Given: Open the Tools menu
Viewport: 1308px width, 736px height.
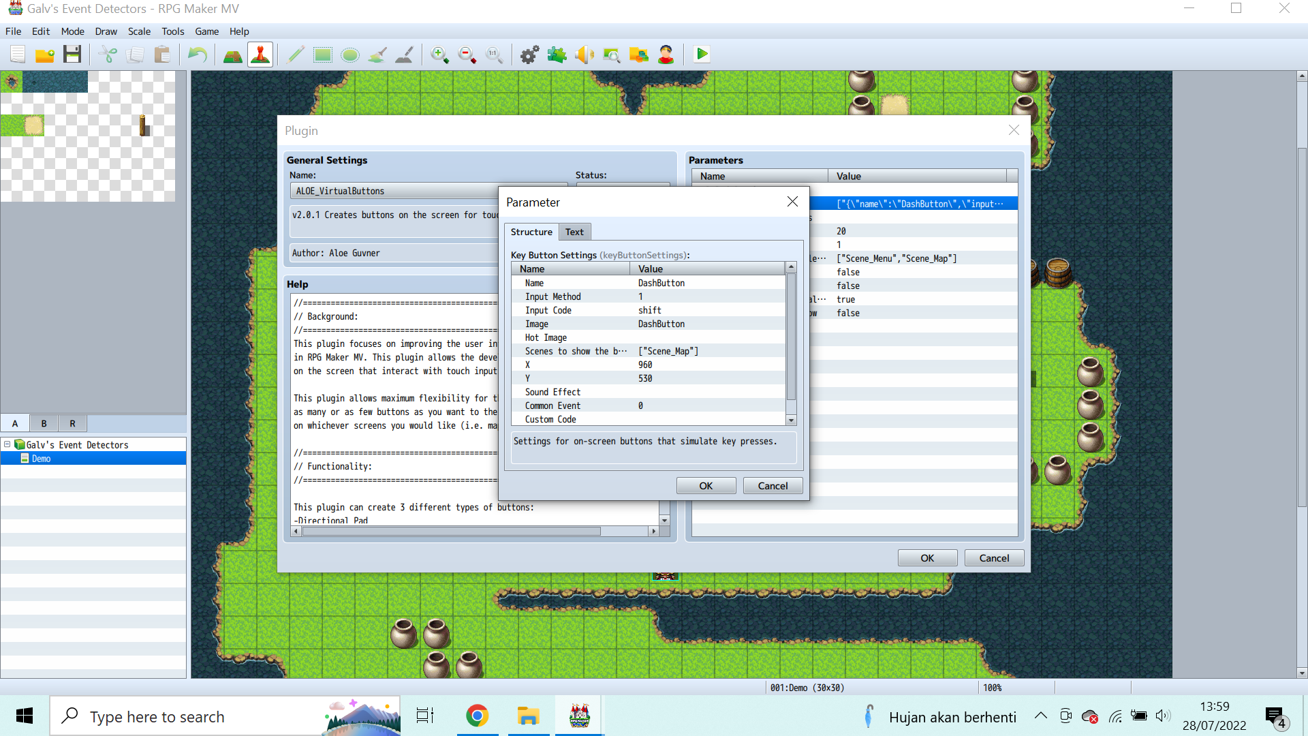Looking at the screenshot, I should (173, 31).
